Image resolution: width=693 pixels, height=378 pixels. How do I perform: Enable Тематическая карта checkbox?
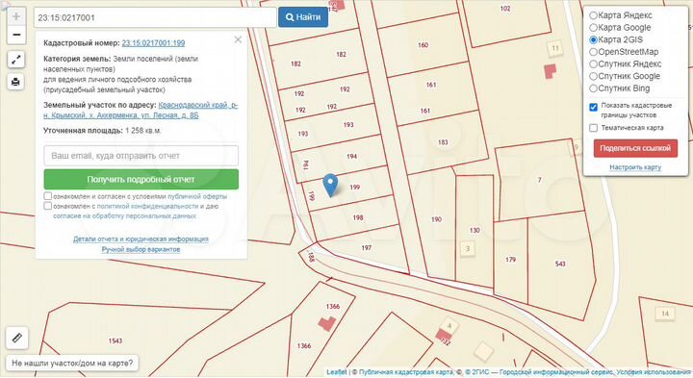(x=593, y=128)
